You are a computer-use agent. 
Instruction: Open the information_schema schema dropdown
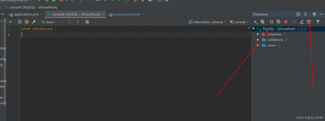(207, 22)
